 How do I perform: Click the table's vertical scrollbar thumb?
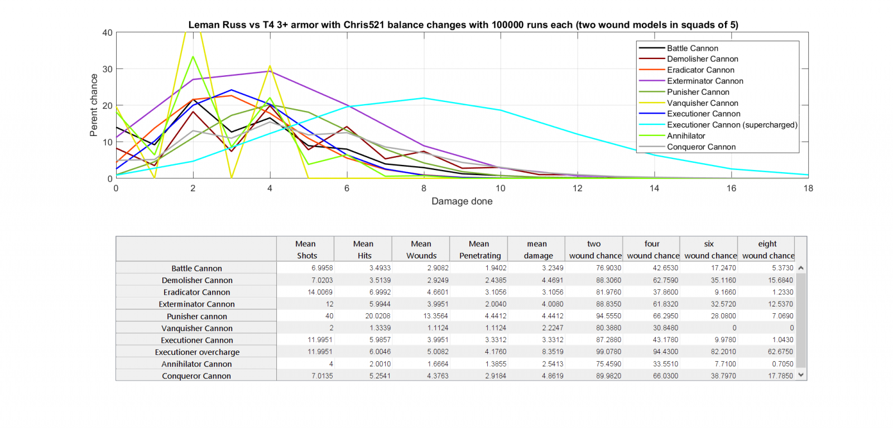pos(801,320)
